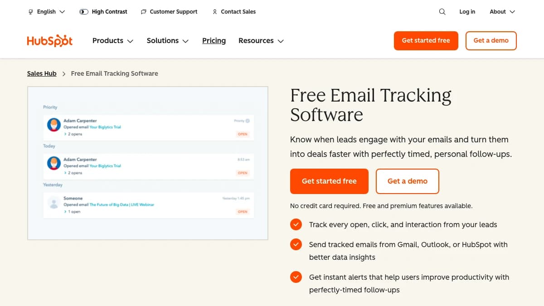Click checkmark icon beside Track every open

click(296, 224)
